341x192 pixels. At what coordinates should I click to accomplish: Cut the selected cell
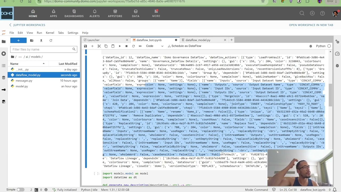[99, 46]
